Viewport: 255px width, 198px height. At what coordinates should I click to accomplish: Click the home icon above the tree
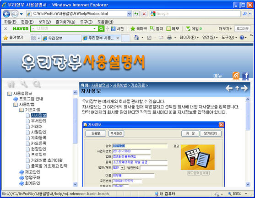pos(11,84)
